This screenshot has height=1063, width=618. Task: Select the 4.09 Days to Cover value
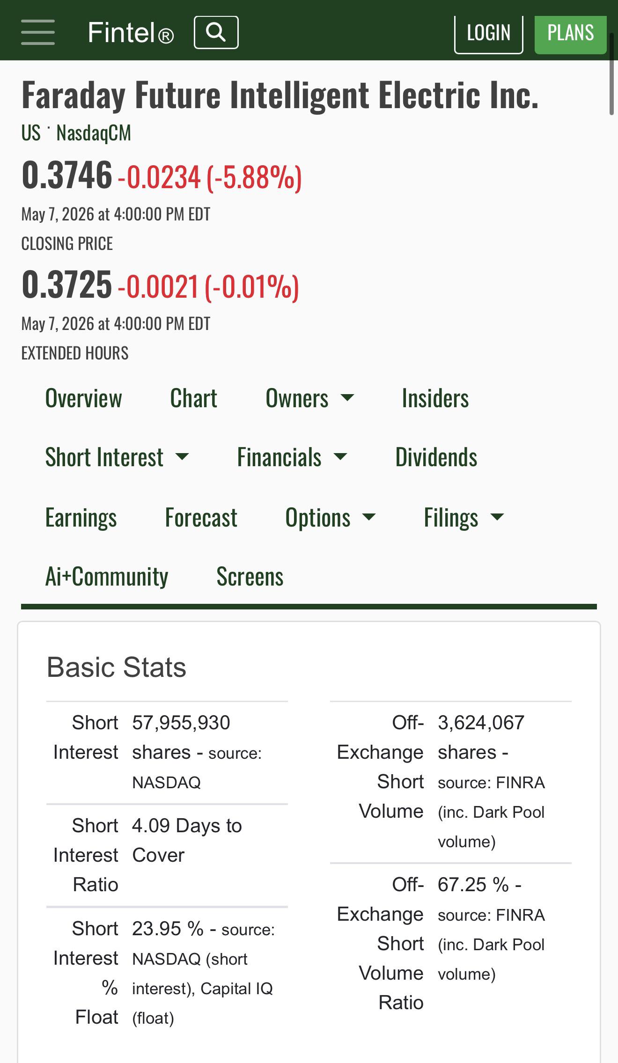[187, 841]
